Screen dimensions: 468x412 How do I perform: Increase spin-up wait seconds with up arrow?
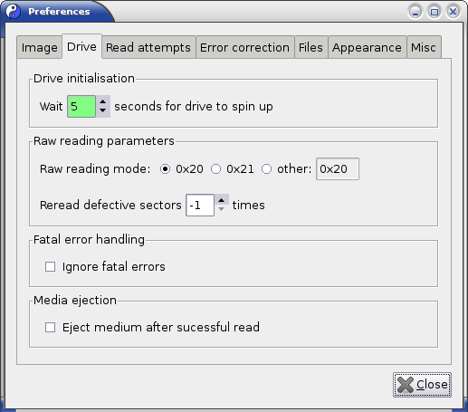click(x=103, y=101)
